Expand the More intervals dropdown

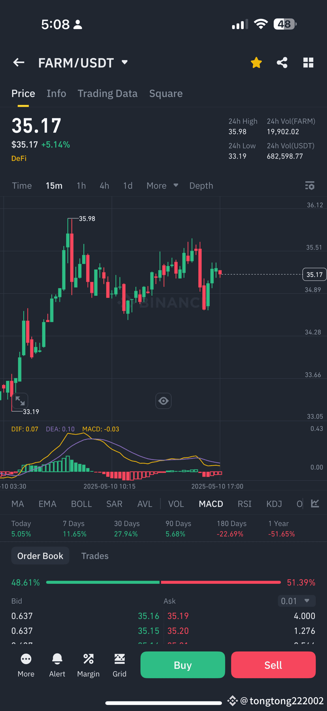pyautogui.click(x=162, y=186)
